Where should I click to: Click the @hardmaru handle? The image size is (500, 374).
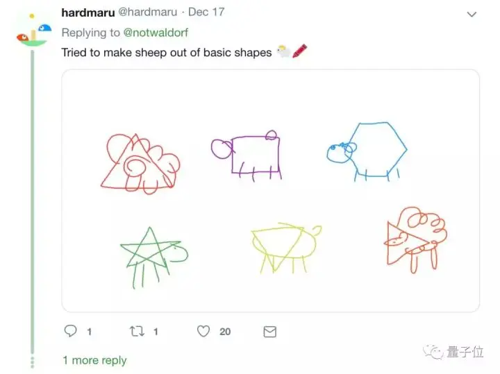click(147, 12)
